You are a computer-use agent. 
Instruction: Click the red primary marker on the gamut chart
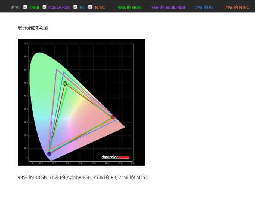click(113, 117)
